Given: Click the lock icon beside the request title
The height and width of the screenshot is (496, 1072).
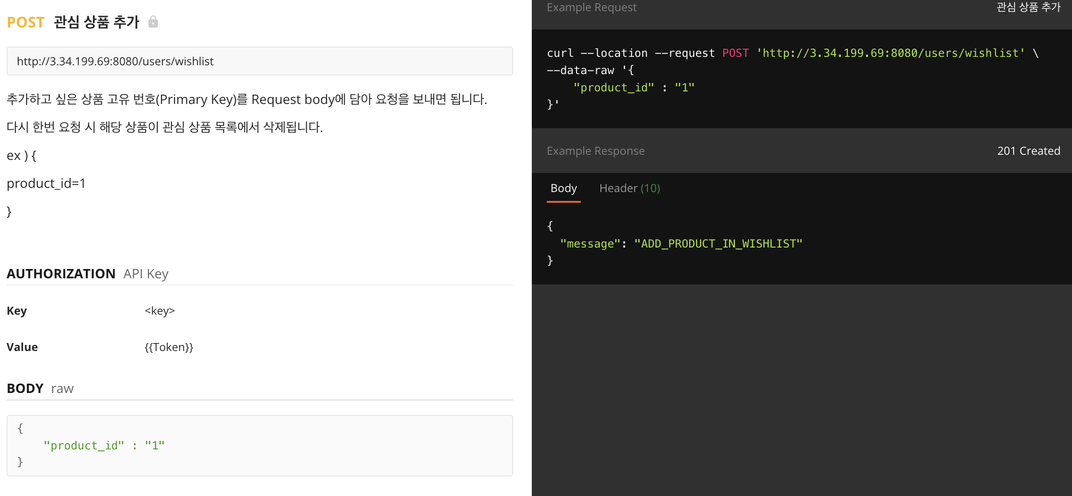Looking at the screenshot, I should point(153,22).
